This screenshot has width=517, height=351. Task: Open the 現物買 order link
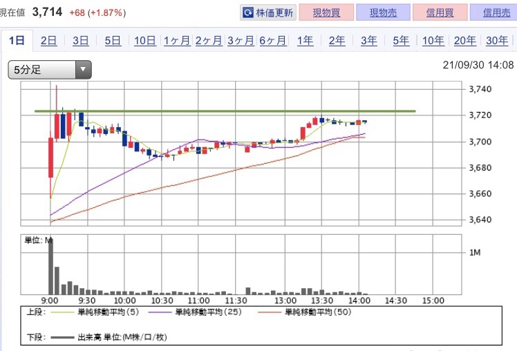pyautogui.click(x=326, y=12)
